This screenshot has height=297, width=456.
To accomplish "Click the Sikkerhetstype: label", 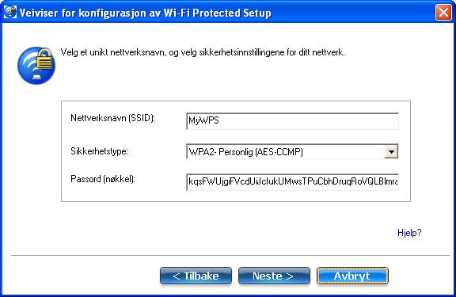I will (99, 151).
